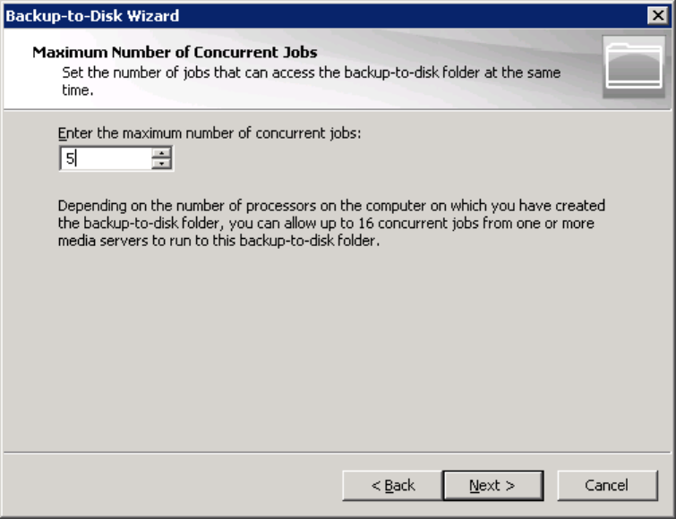Image resolution: width=676 pixels, height=519 pixels.
Task: Click the word 'time.' in the header subtitle
Action: click(x=77, y=90)
